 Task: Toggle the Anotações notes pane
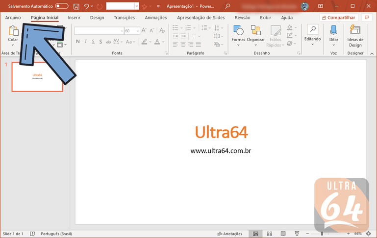(229, 234)
